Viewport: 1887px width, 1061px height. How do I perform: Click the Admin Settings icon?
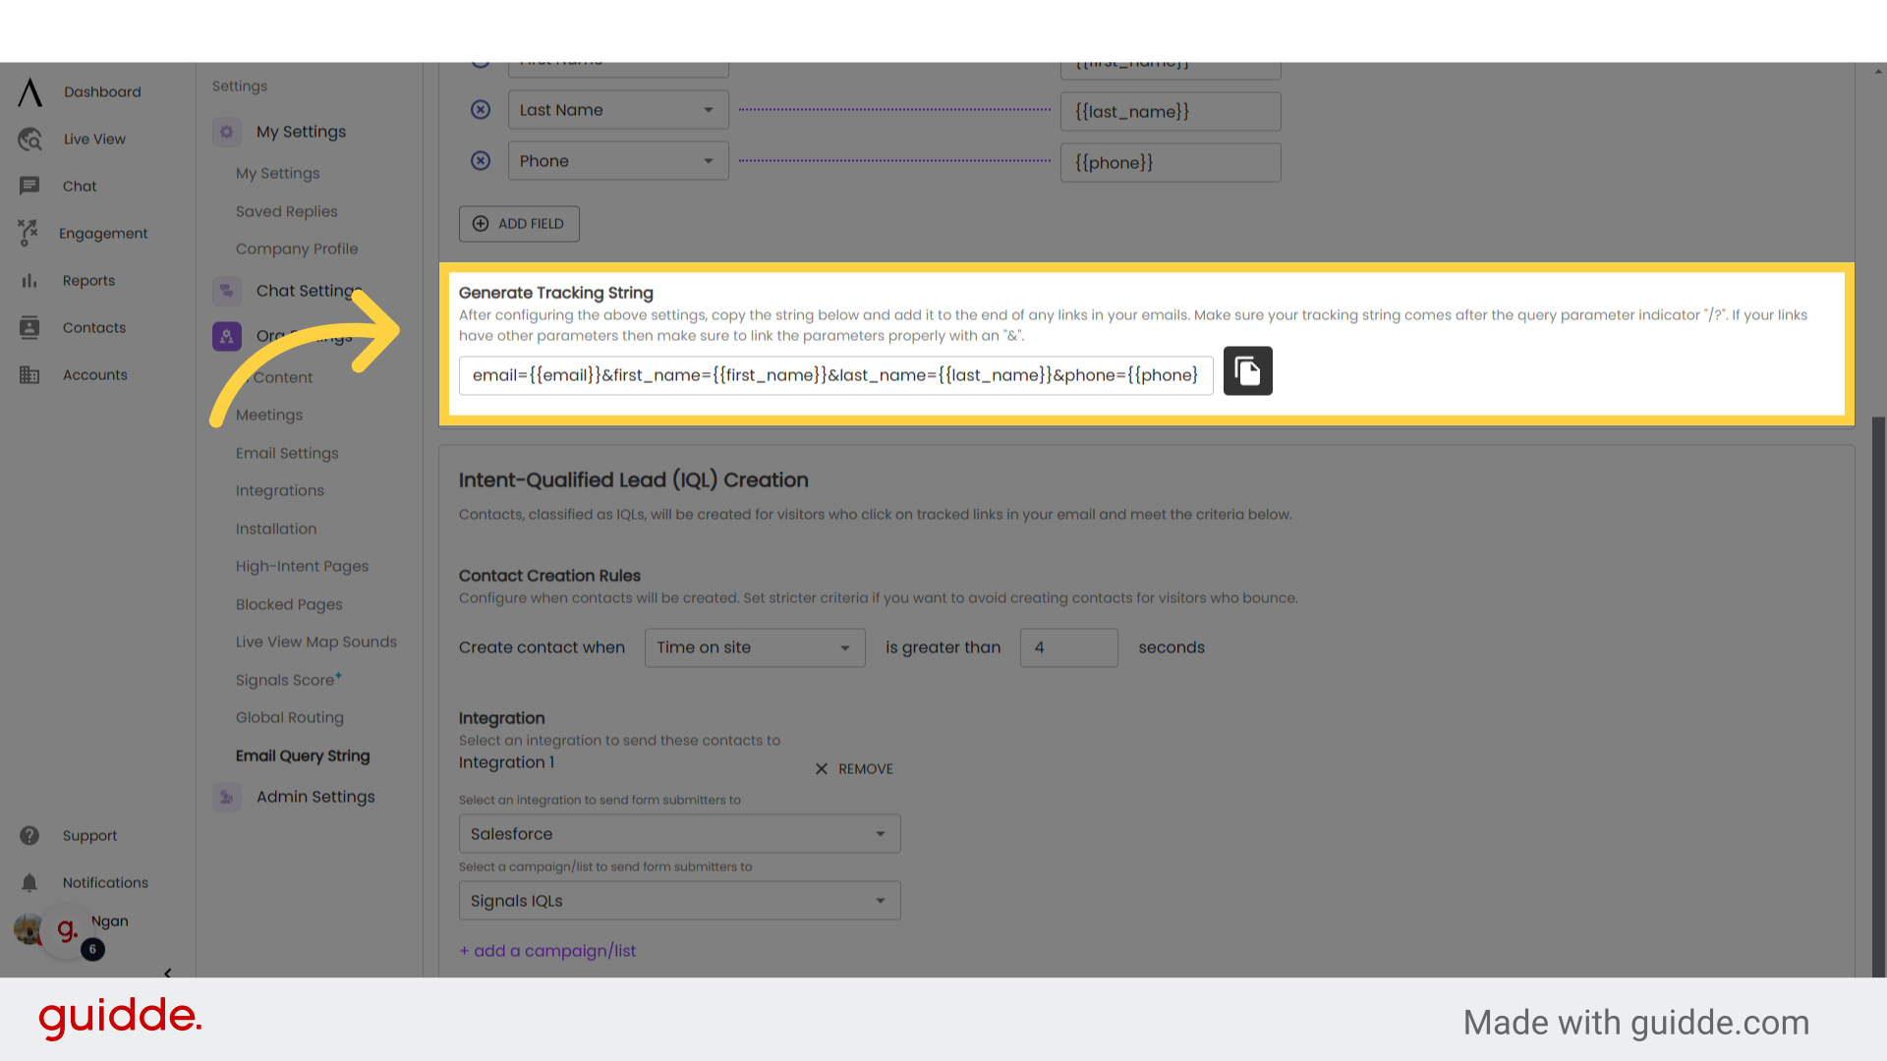[227, 797]
